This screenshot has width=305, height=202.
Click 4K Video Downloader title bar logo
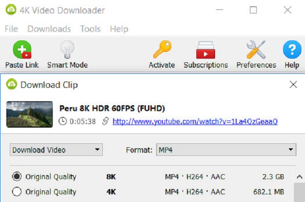[x=11, y=9]
